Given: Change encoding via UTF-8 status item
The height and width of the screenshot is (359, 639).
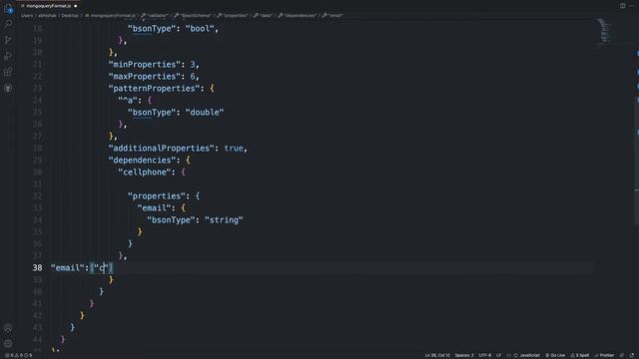Looking at the screenshot, I should (485, 355).
